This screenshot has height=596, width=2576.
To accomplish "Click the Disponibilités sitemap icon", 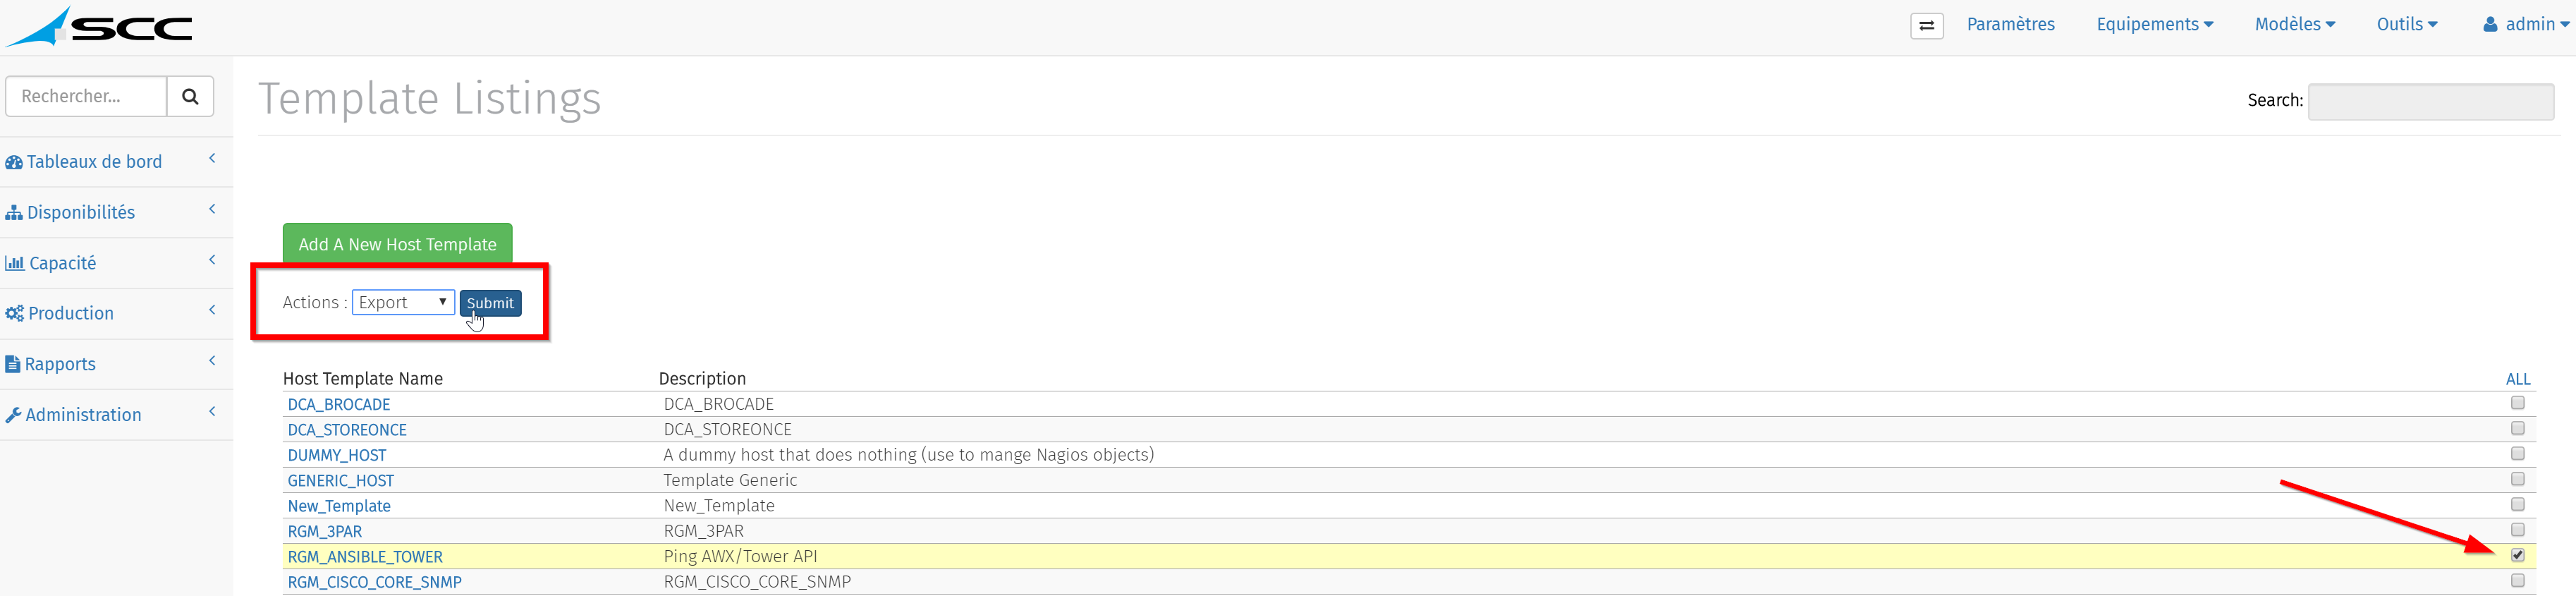I will [14, 213].
